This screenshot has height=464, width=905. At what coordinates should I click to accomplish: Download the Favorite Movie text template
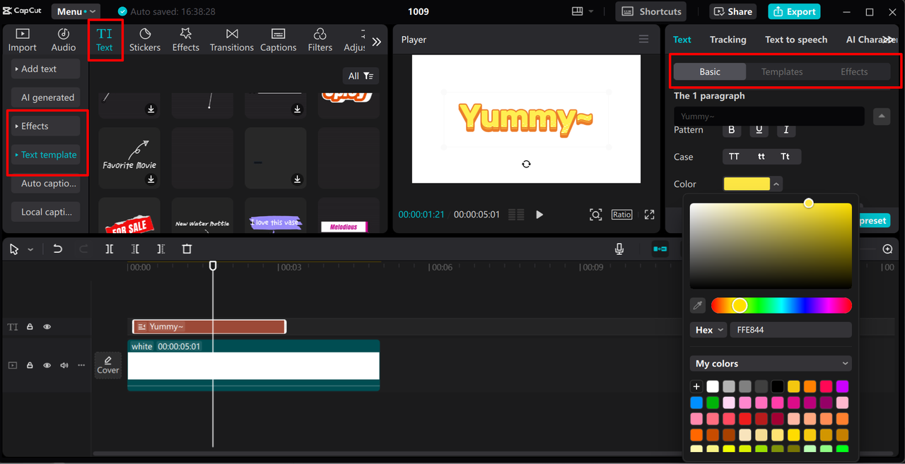click(151, 179)
